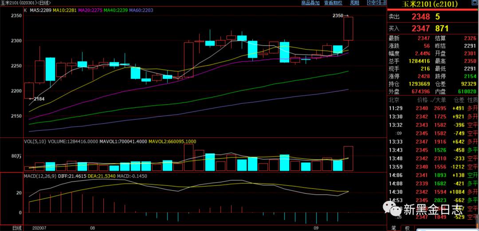Select the MA20:2275 indicator label

[x=91, y=10]
